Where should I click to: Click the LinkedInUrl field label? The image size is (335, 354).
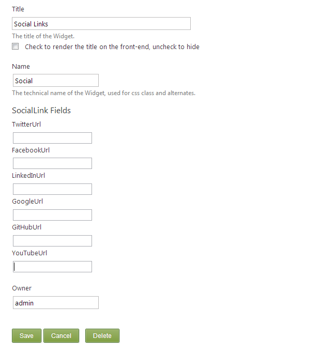(x=28, y=176)
